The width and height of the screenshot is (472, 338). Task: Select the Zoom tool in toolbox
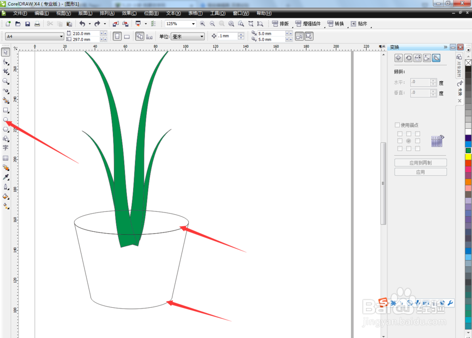pyautogui.click(x=5, y=81)
